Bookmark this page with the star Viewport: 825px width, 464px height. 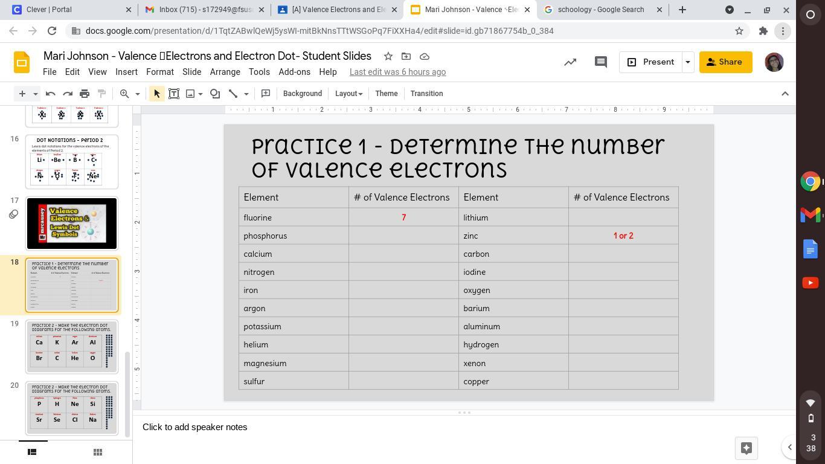click(739, 31)
